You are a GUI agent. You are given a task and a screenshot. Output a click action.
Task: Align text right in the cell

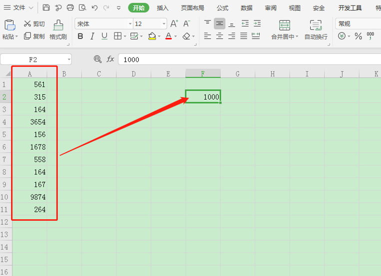[x=232, y=36]
